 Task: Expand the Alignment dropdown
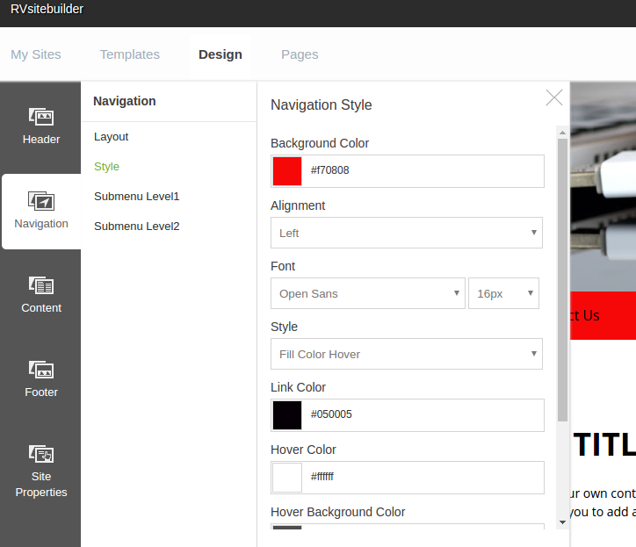(x=406, y=233)
